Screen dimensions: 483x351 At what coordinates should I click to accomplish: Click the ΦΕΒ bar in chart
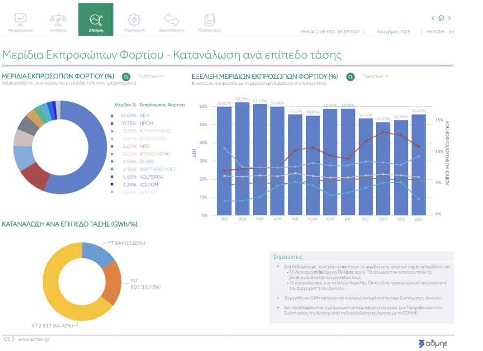(x=242, y=159)
